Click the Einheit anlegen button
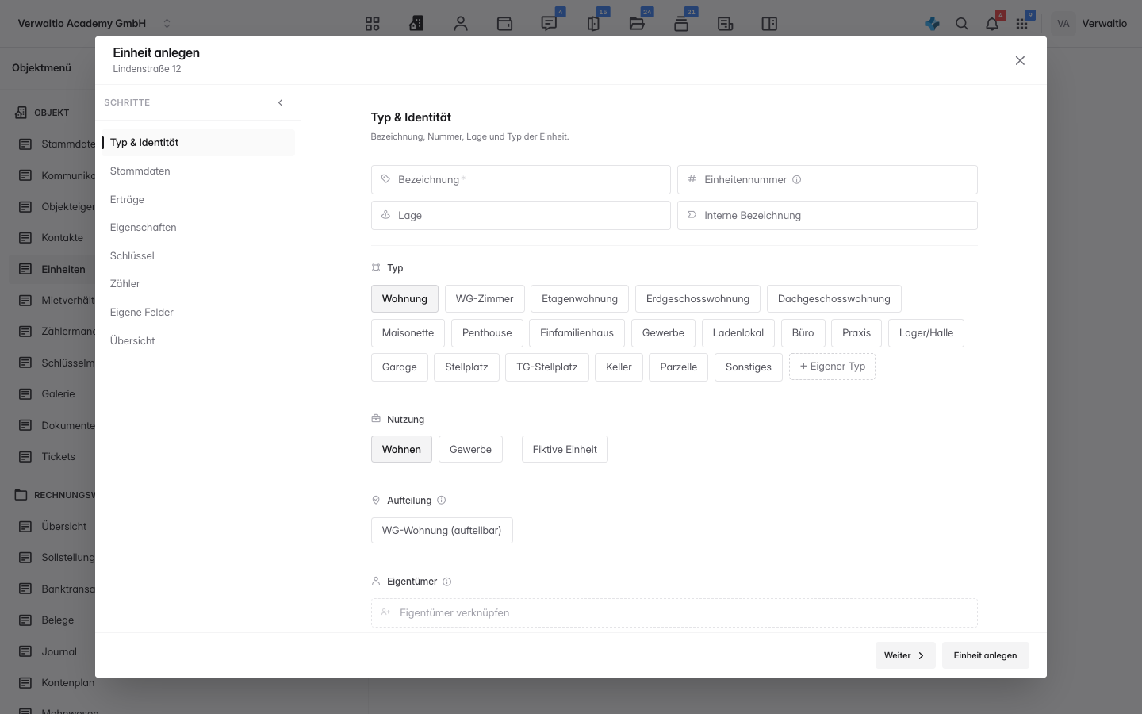The image size is (1142, 714). coord(986,655)
